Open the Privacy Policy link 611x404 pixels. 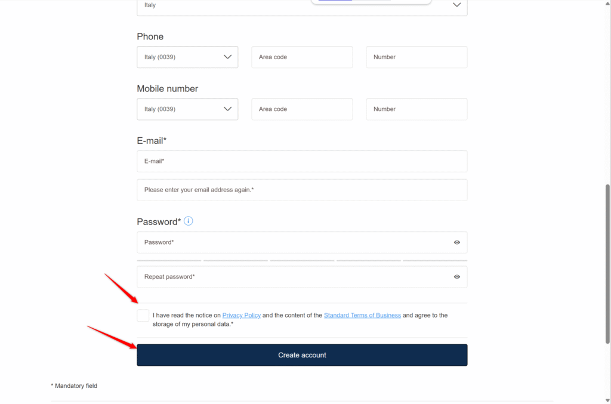coord(241,315)
